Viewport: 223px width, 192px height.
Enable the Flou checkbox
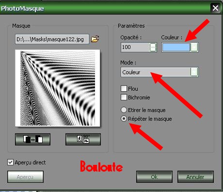(124, 89)
